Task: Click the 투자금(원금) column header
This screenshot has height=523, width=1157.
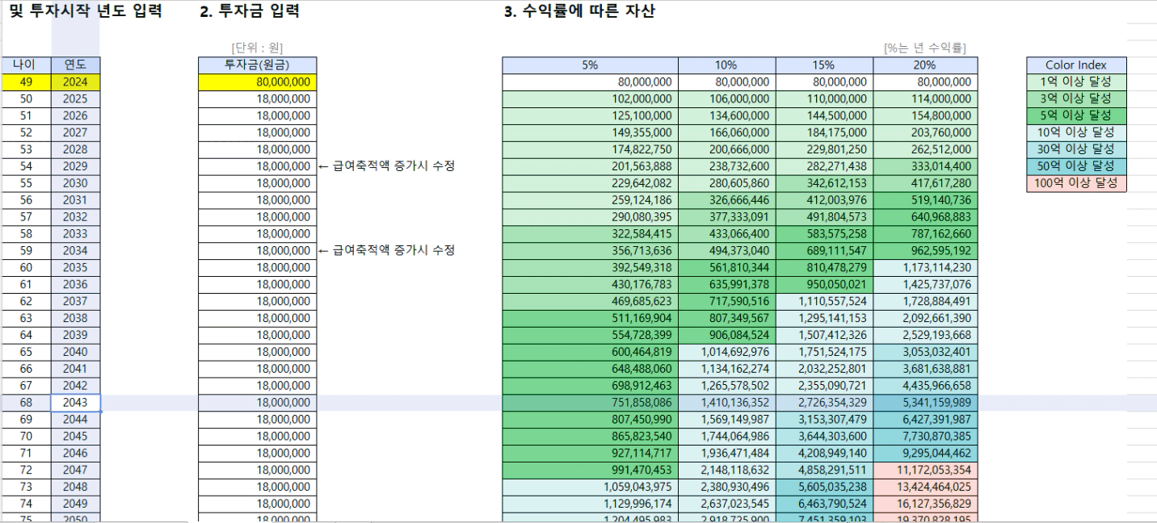Action: click(257, 65)
